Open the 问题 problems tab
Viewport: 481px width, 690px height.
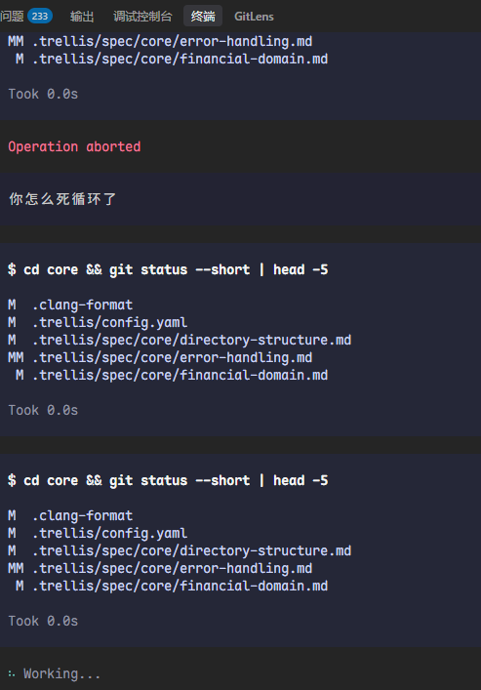coord(12,17)
